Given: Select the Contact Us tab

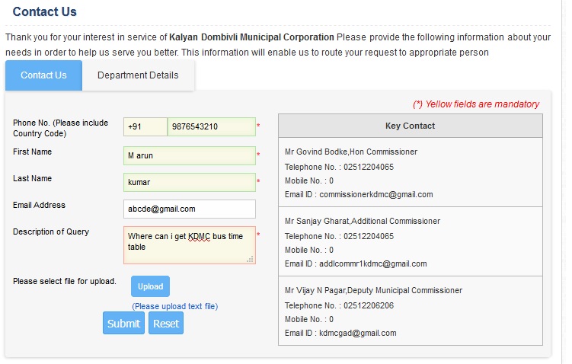Looking at the screenshot, I should point(43,75).
